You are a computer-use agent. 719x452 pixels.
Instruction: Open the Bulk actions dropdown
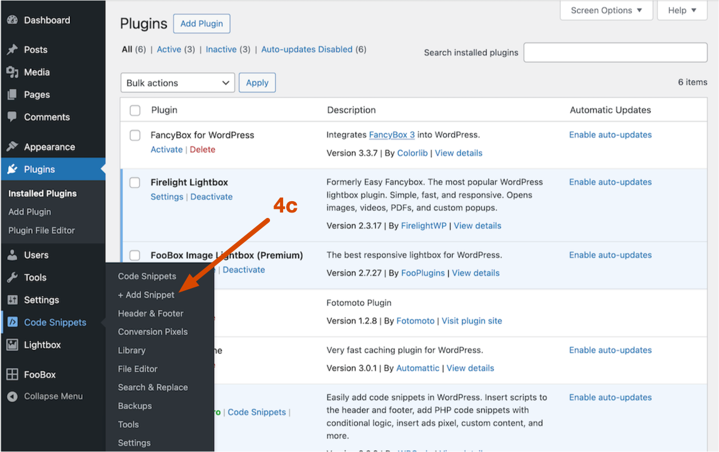point(177,83)
